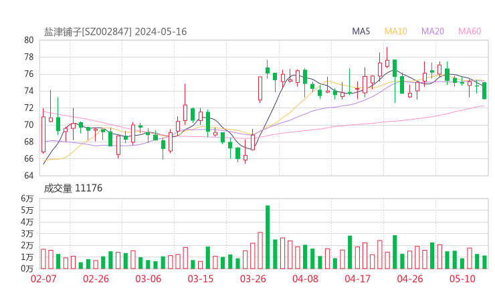This screenshot has height=294, width=495.
Task: Click the 64 price axis label
Action: coord(29,175)
